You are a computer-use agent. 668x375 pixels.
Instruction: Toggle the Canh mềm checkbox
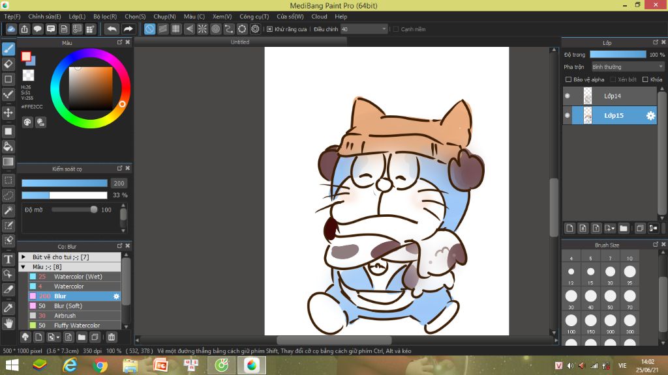pos(396,29)
